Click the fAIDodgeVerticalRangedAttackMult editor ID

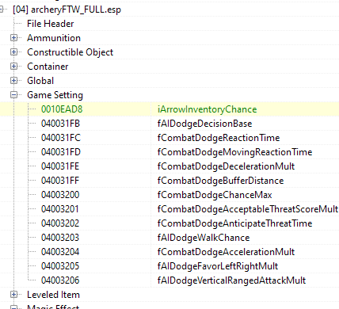[232, 280]
